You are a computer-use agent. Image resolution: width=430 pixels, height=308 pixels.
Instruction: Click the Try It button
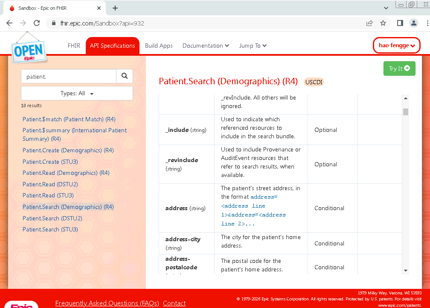point(399,68)
